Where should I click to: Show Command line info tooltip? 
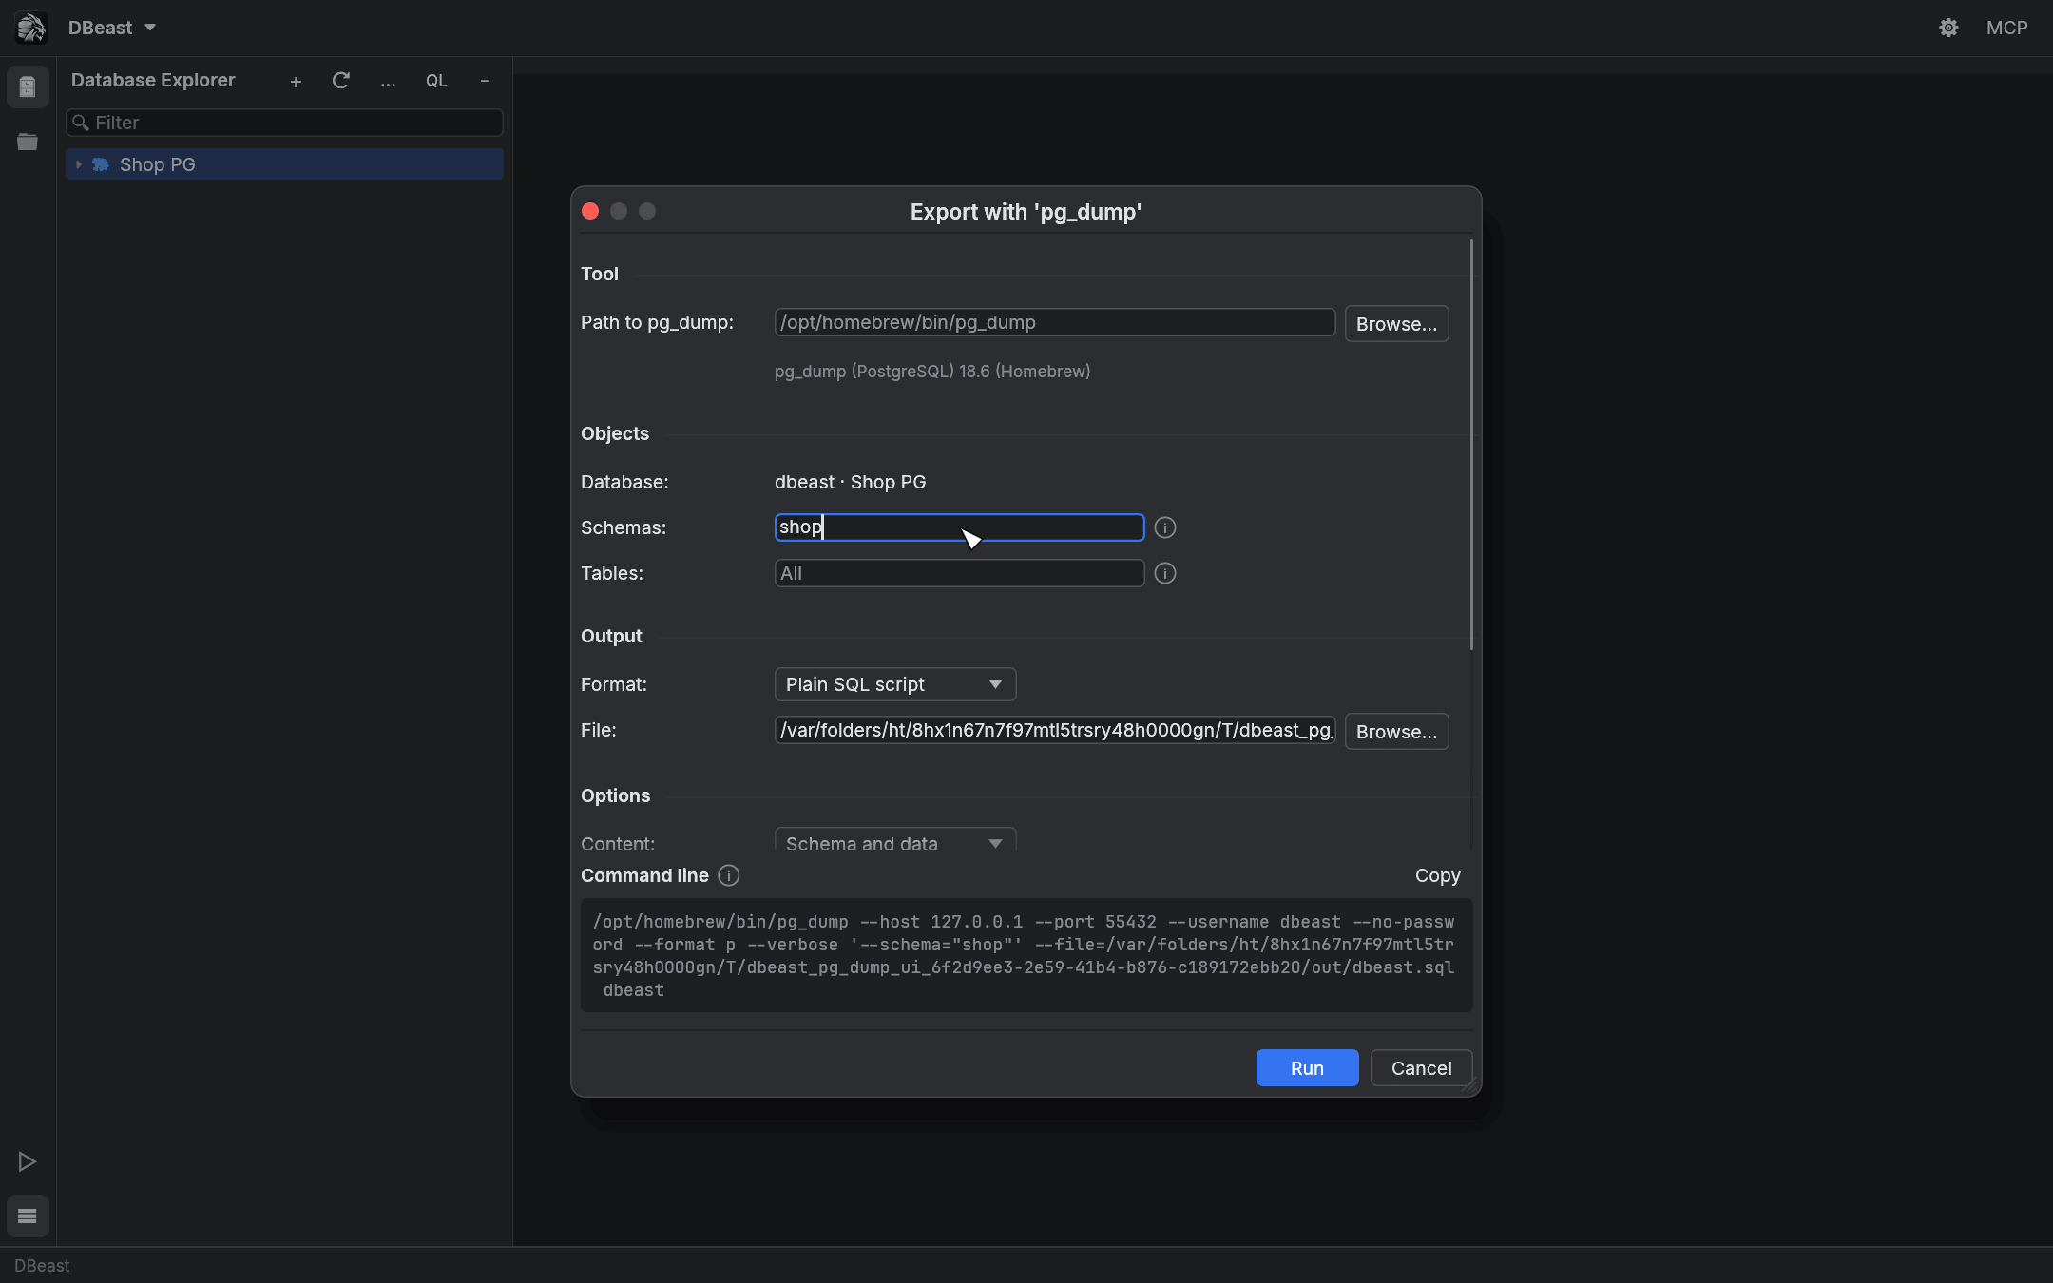728,875
